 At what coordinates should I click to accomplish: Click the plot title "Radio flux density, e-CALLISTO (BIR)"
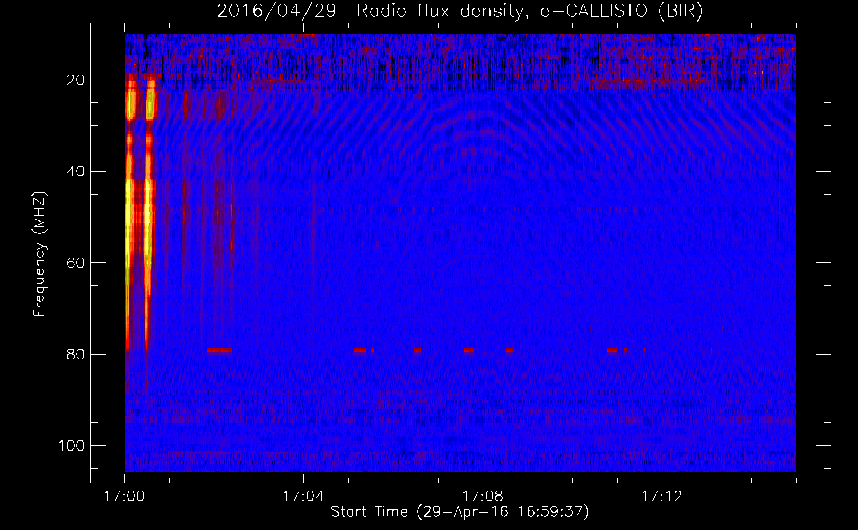pyautogui.click(x=529, y=11)
